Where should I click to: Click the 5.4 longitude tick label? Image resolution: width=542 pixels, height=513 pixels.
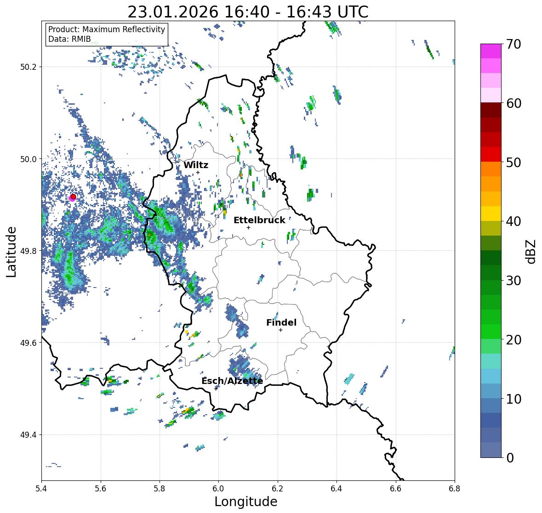(41, 489)
